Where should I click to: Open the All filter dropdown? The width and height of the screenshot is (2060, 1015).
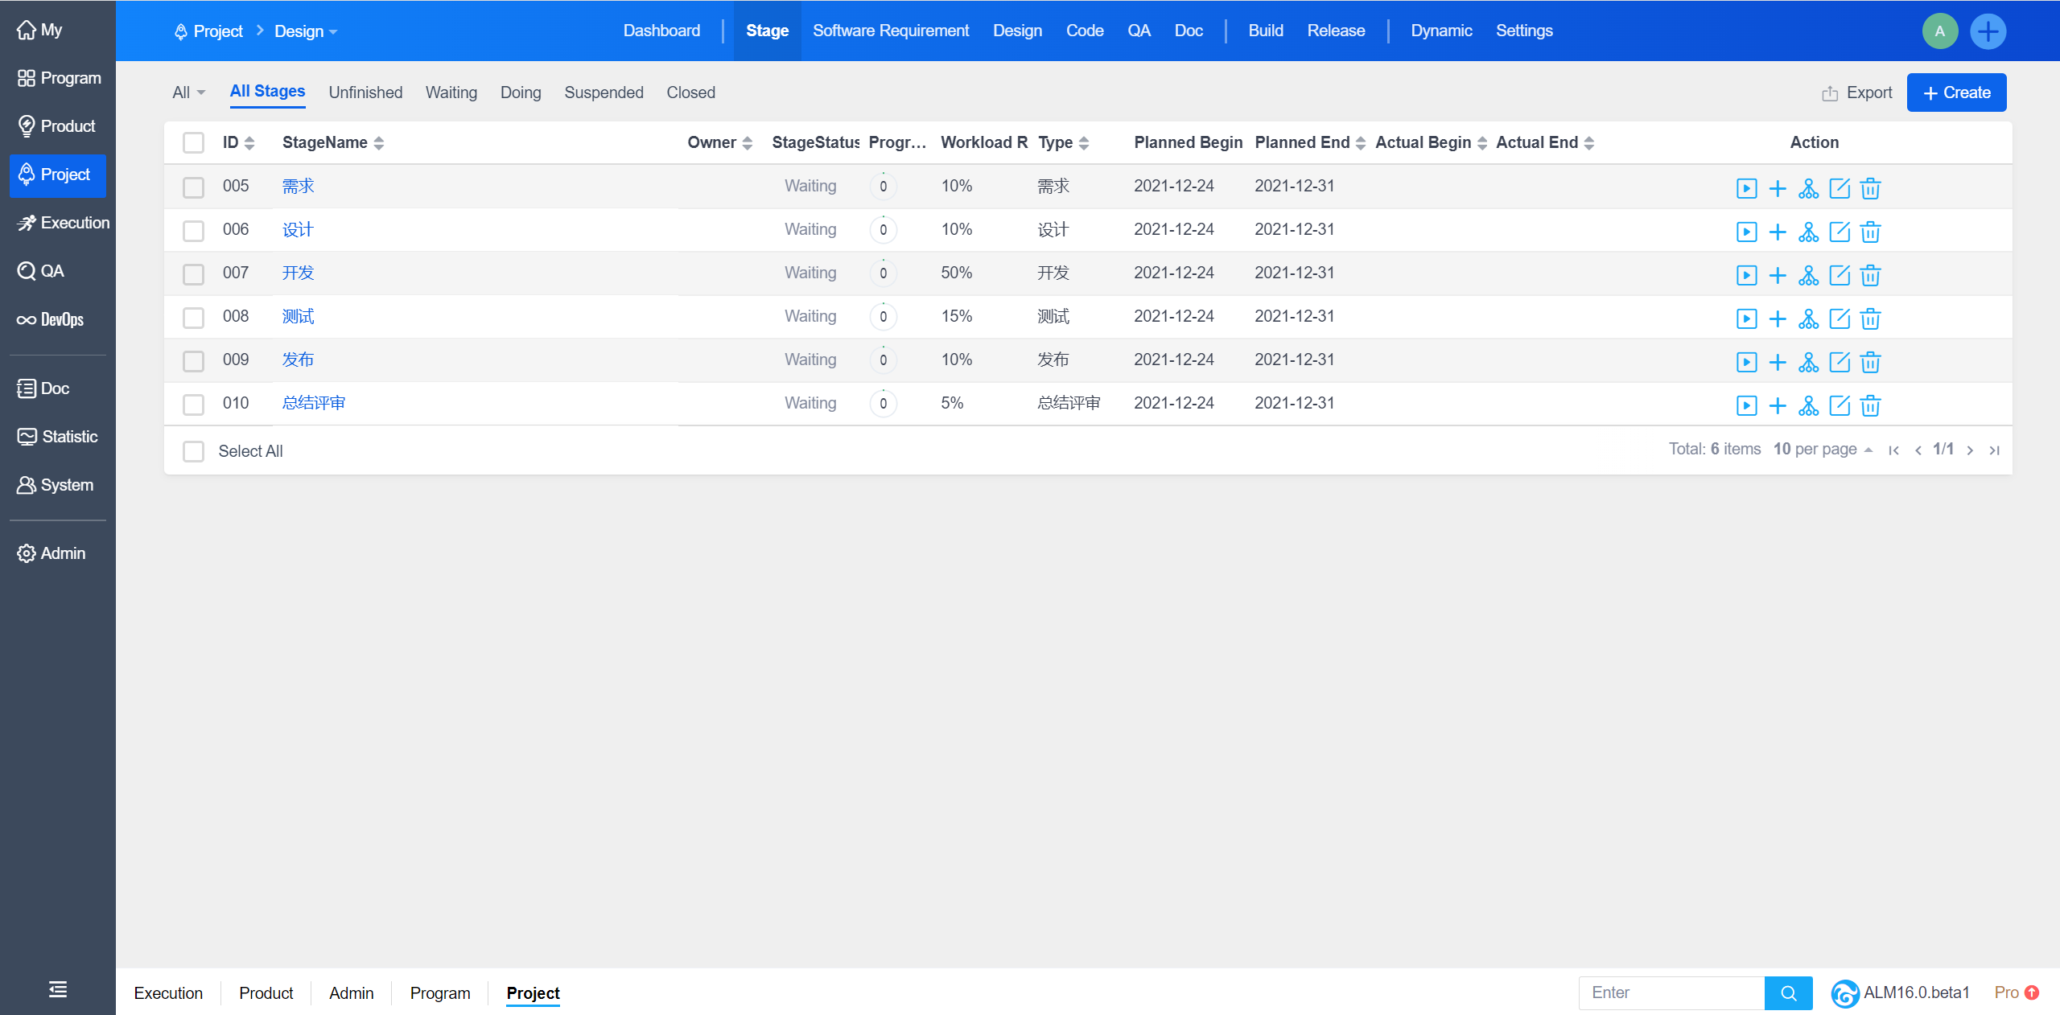point(188,92)
